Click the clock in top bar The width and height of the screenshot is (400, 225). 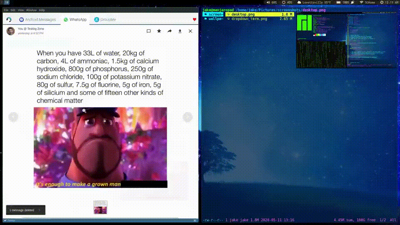point(390,2)
